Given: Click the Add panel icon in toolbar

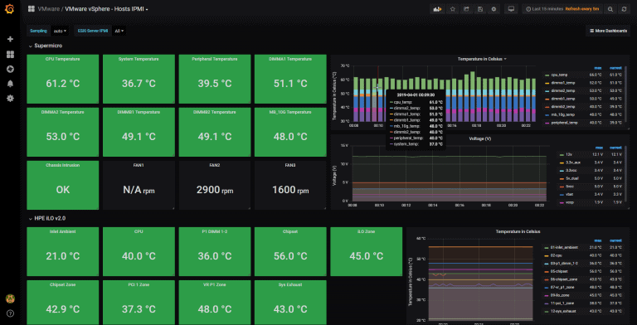Looking at the screenshot, I should (438, 9).
